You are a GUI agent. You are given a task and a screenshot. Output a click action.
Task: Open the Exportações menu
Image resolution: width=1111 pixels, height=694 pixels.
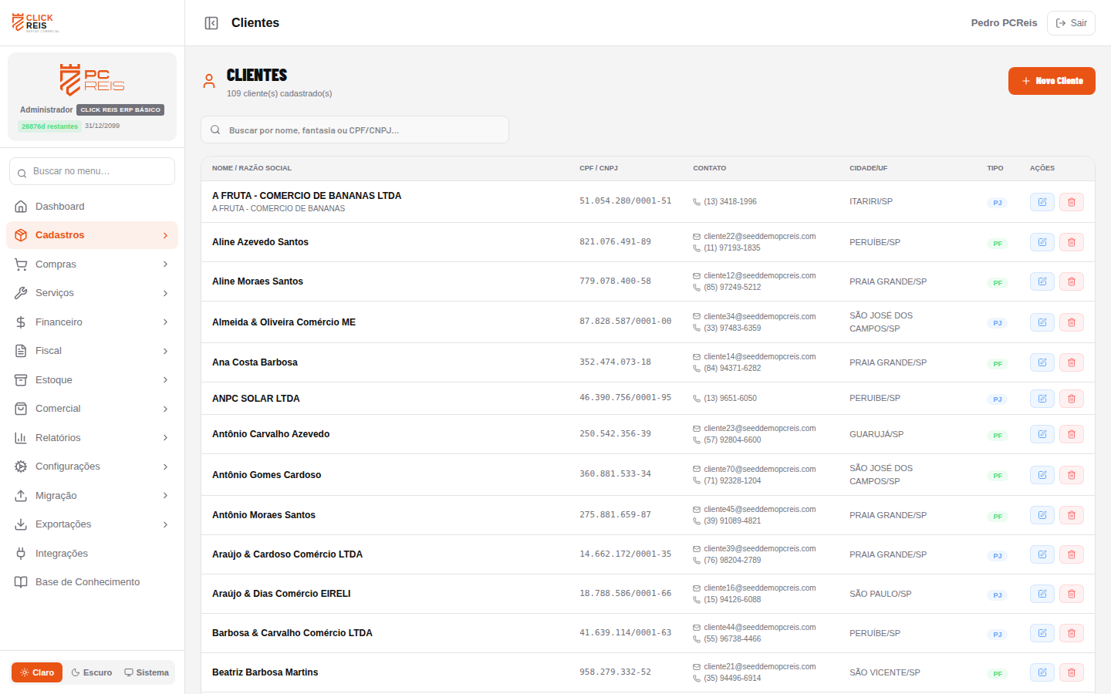click(x=92, y=524)
